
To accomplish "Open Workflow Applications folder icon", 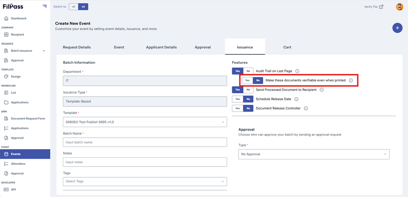I will (6, 102).
